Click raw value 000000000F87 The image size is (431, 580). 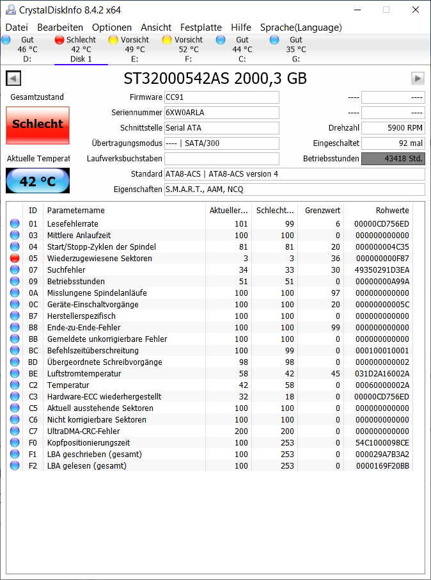point(382,258)
